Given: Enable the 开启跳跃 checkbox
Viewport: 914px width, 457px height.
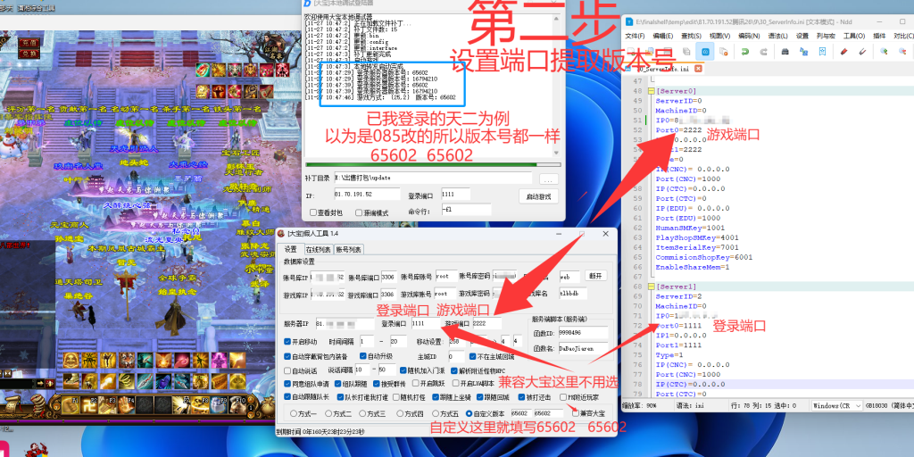Looking at the screenshot, I should 415,384.
